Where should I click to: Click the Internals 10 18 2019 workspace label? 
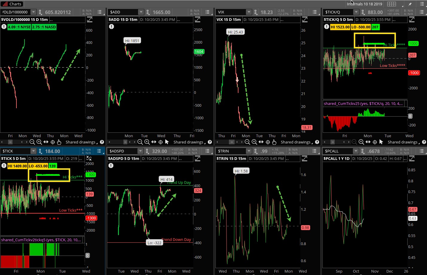(x=365, y=4)
